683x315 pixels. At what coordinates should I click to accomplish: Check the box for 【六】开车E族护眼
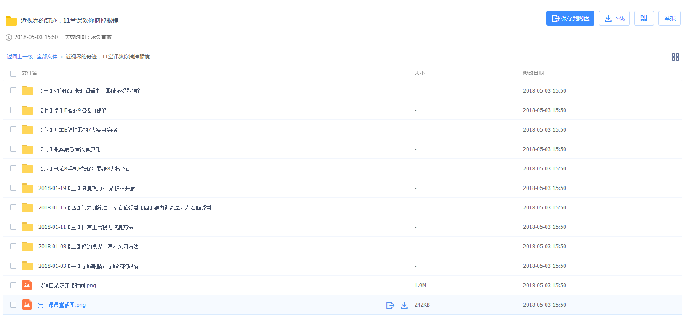(13, 129)
